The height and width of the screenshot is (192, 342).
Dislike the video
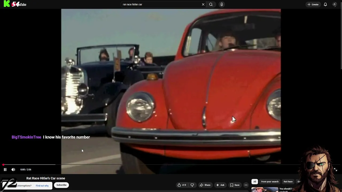point(192,185)
